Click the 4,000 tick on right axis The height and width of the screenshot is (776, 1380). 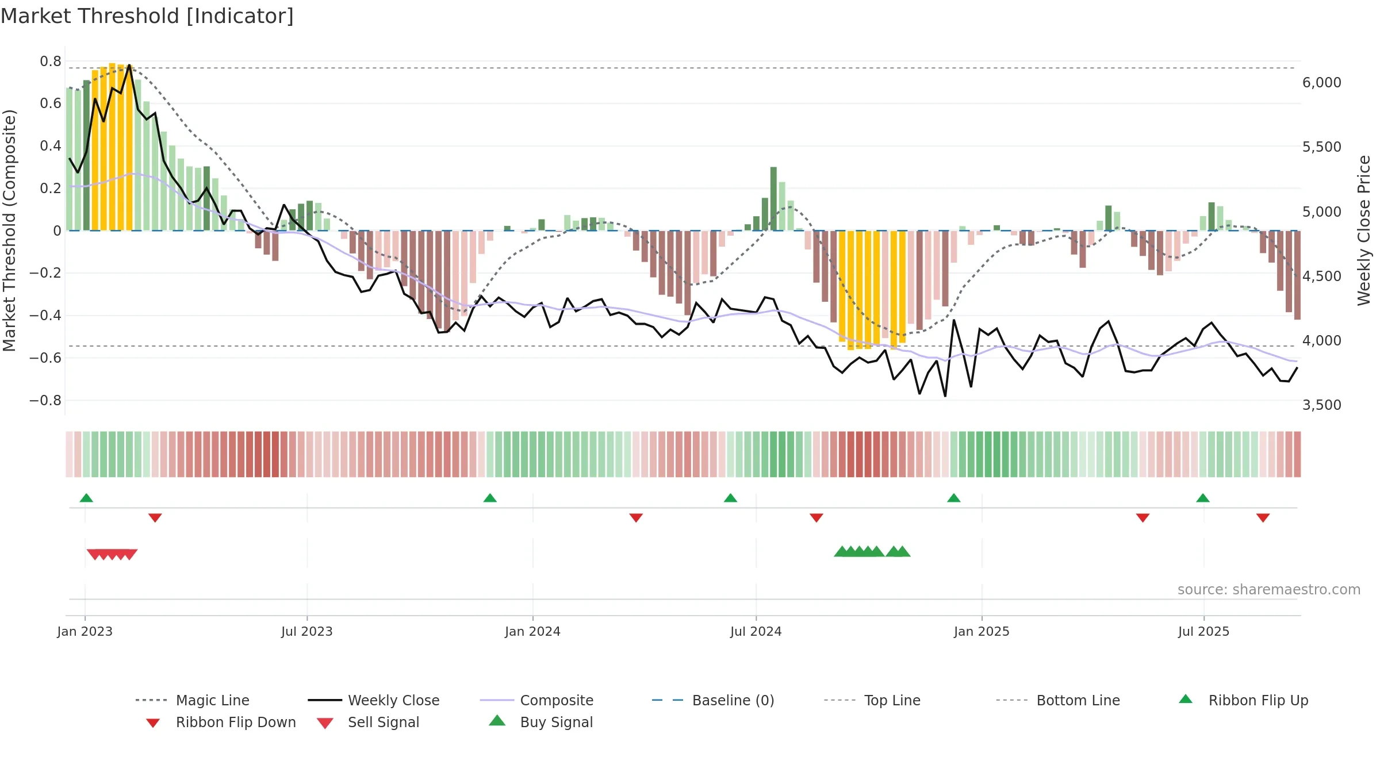coord(1322,340)
